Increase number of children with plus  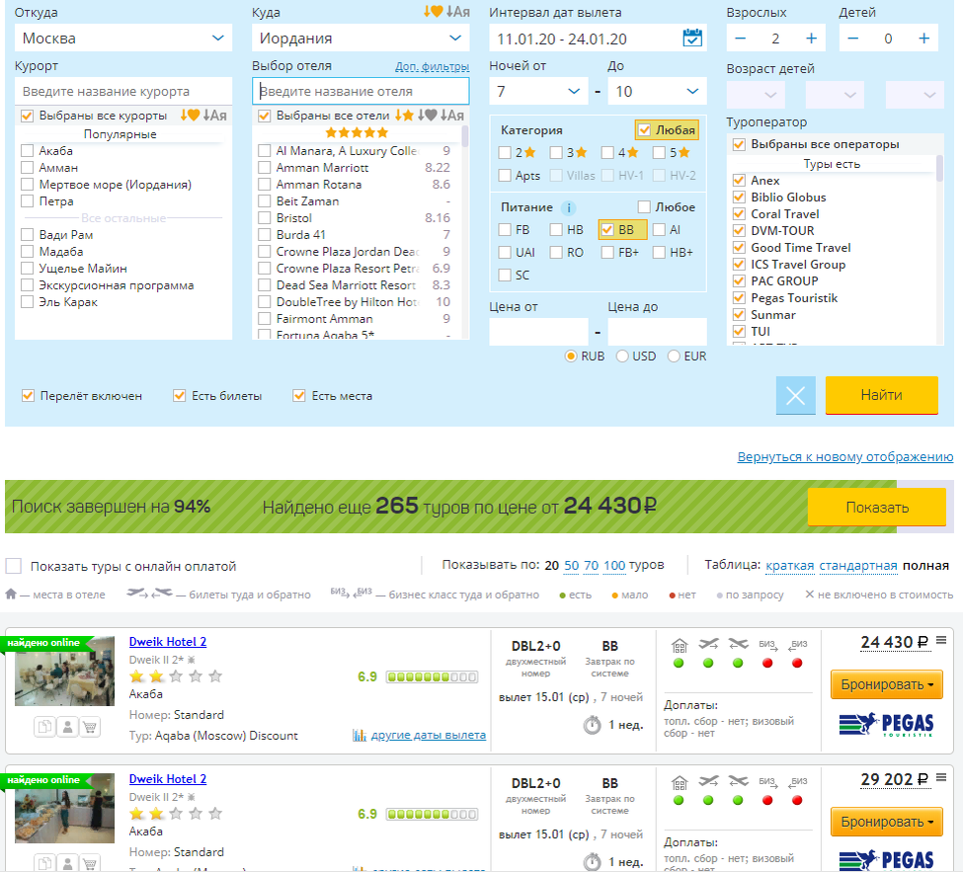923,39
